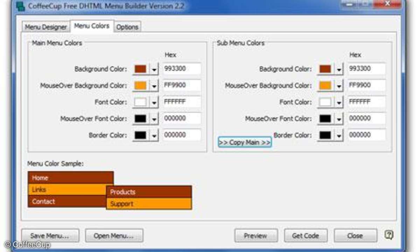Open Sub Menu MouseOver Font Color dropdown

pos(339,119)
